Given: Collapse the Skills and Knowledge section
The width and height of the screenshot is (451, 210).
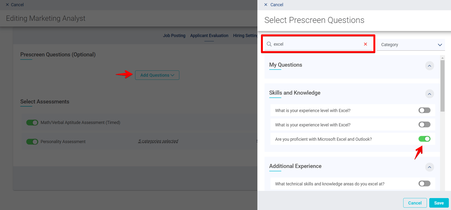Looking at the screenshot, I should pyautogui.click(x=429, y=94).
